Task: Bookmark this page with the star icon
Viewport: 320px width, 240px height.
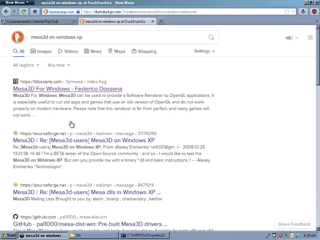Action: 287,12
